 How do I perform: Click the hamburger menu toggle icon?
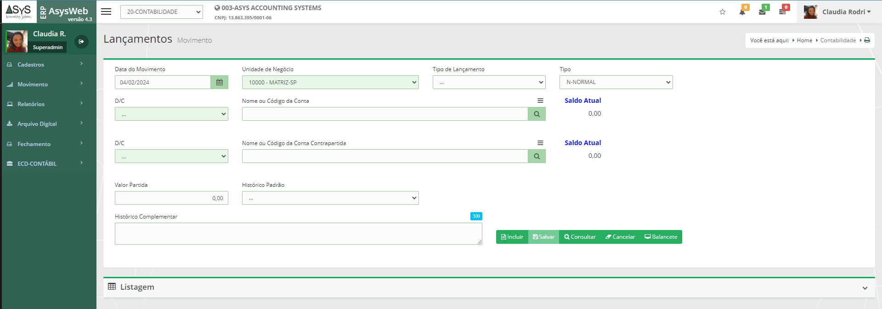pyautogui.click(x=106, y=12)
